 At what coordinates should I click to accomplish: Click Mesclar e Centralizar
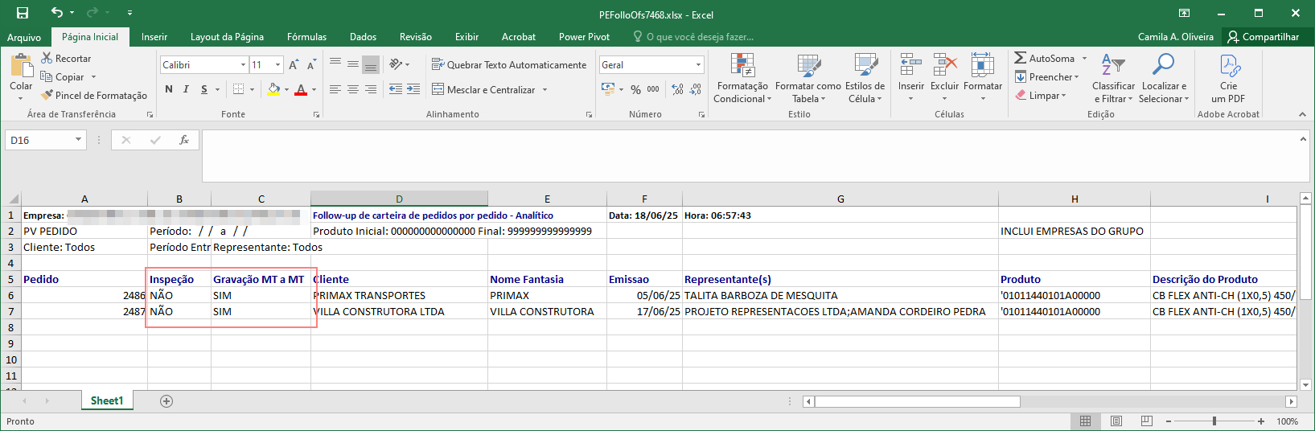pyautogui.click(x=483, y=90)
